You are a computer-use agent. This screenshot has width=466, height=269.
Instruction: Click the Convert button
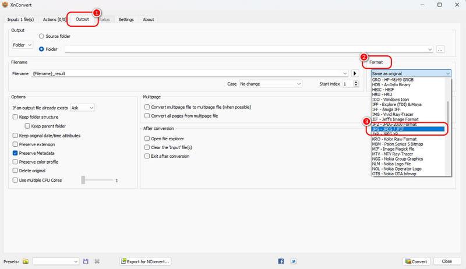pos(416,261)
